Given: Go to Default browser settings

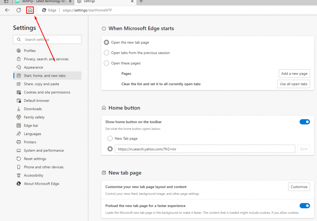Looking at the screenshot, I should 47,101.
